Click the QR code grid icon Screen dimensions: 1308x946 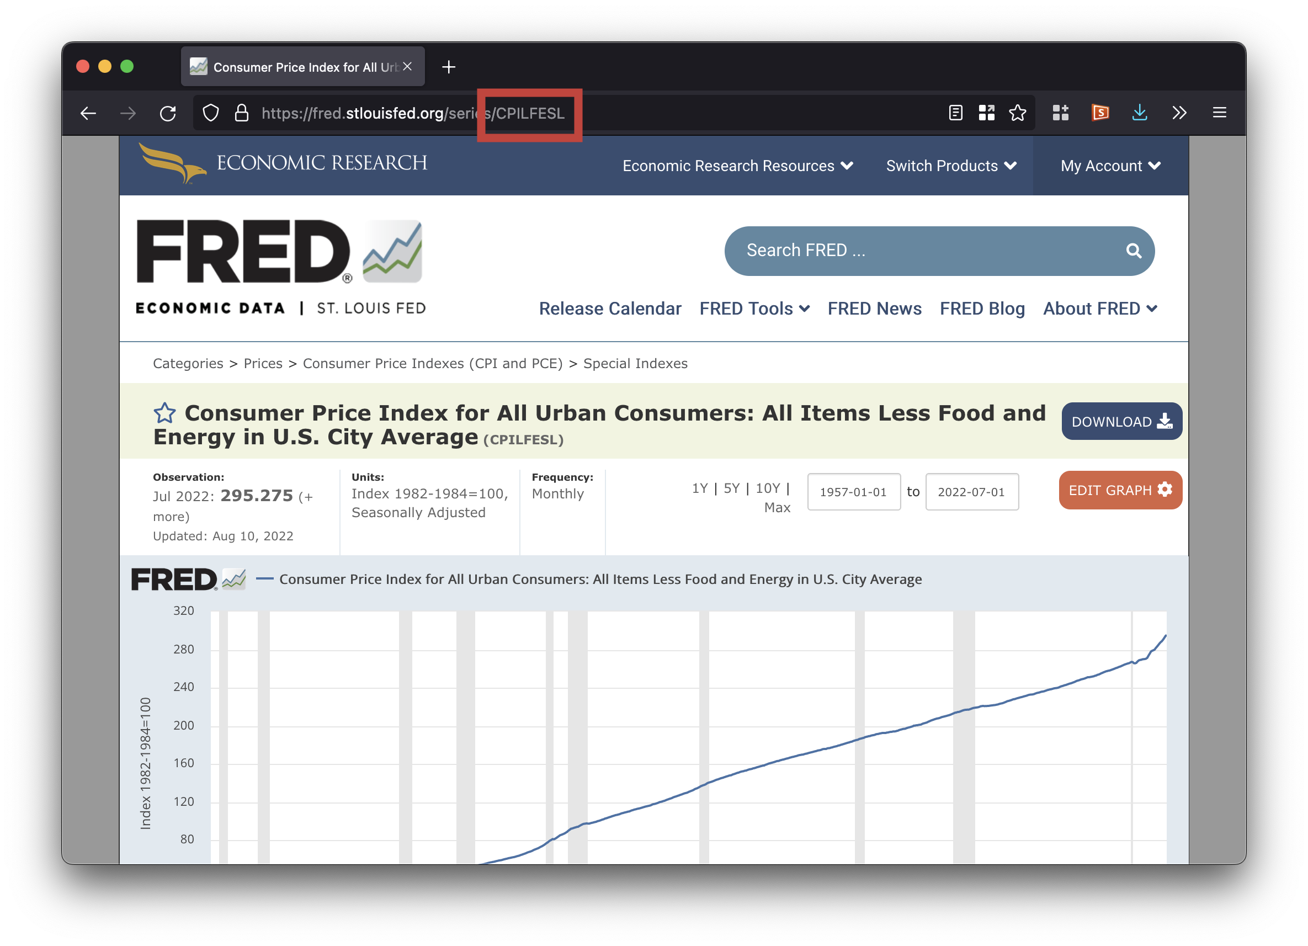986,113
